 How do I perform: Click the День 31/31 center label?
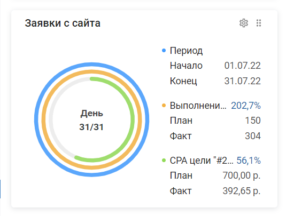[x=91, y=120]
